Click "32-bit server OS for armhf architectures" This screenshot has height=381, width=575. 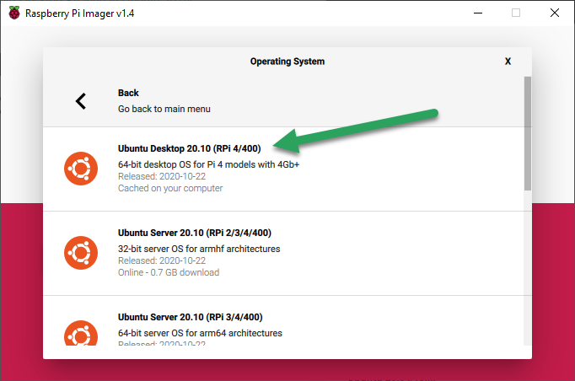(x=199, y=249)
